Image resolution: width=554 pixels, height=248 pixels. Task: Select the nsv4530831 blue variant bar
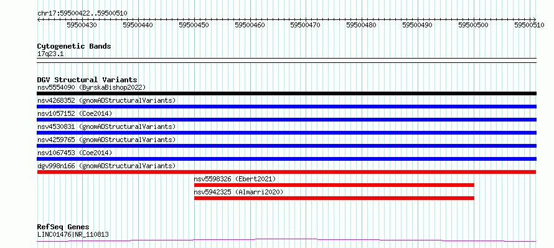286,133
